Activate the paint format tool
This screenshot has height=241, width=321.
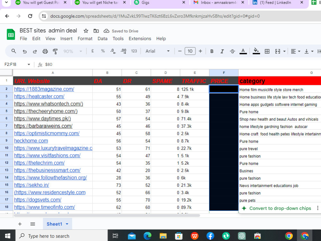55,51
